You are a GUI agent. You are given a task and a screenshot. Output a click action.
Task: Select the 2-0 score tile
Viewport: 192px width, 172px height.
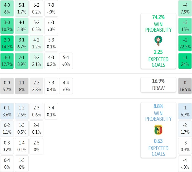[x=7, y=43]
